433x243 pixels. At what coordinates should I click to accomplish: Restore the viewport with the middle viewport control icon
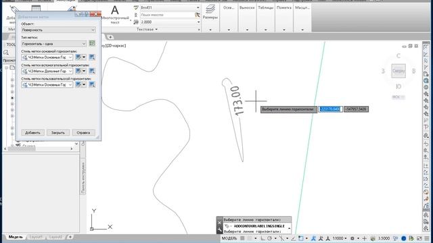pyautogui.click(x=410, y=46)
